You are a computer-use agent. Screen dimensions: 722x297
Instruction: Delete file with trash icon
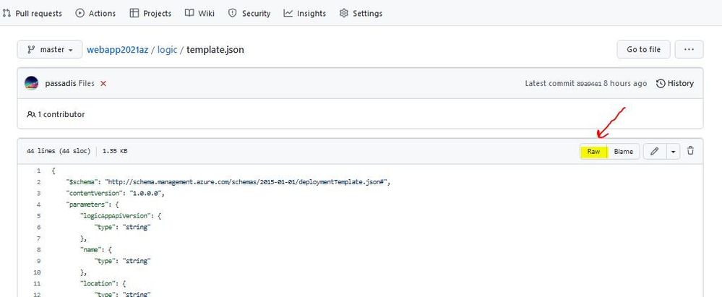(690, 150)
